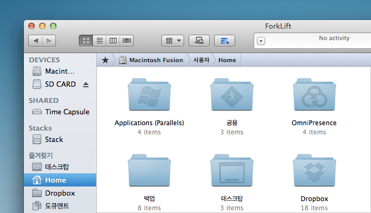Click the green zoom window button

[53, 26]
